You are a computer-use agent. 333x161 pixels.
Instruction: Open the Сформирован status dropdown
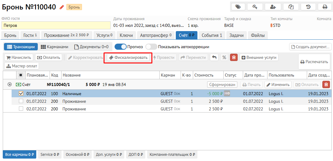[222, 84]
